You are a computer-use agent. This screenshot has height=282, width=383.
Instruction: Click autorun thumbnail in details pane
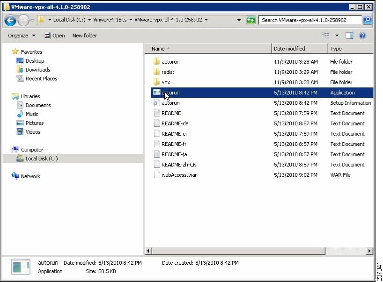21,267
